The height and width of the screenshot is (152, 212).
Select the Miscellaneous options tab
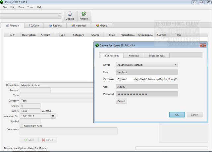[157, 56]
